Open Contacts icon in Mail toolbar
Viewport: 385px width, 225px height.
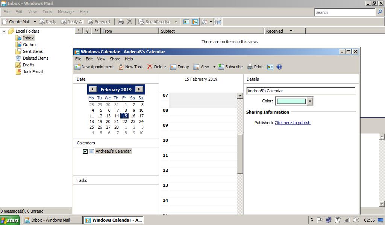[186, 22]
